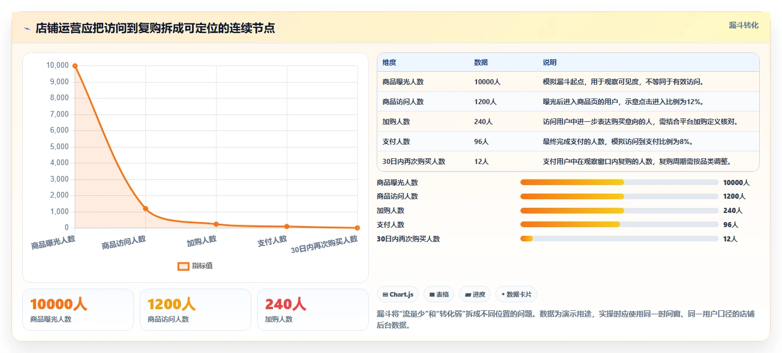Click the 商品曝光人数 progress bar
782x353 pixels.
[619, 182]
